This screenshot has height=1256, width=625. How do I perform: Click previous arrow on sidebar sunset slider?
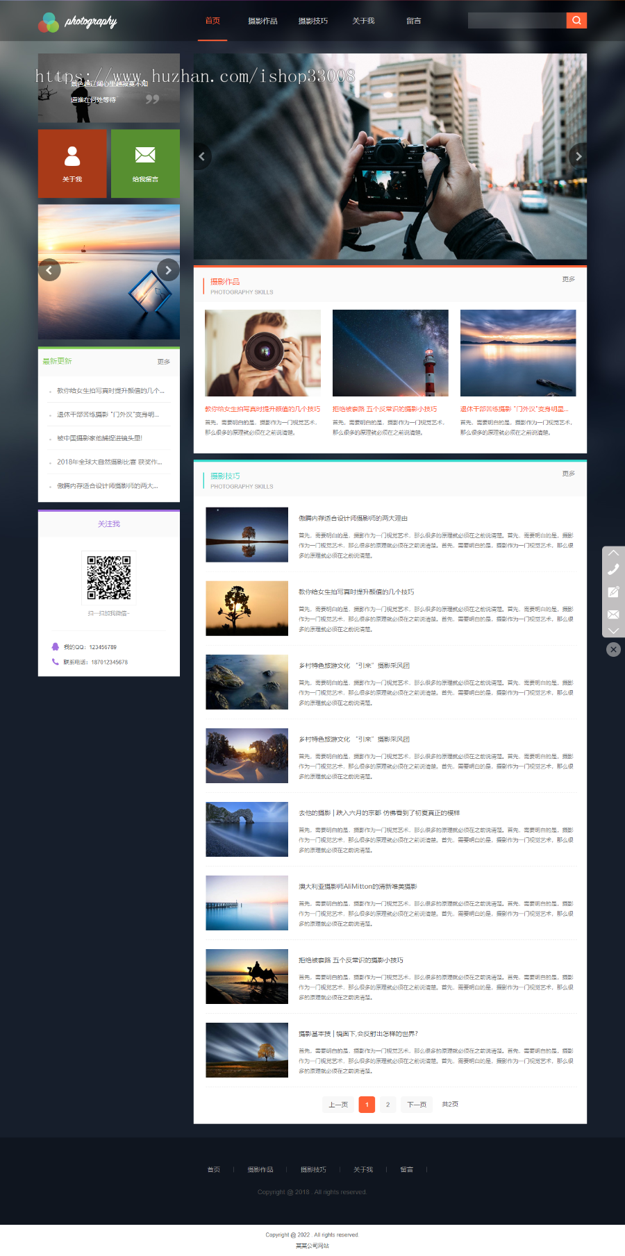tap(49, 269)
